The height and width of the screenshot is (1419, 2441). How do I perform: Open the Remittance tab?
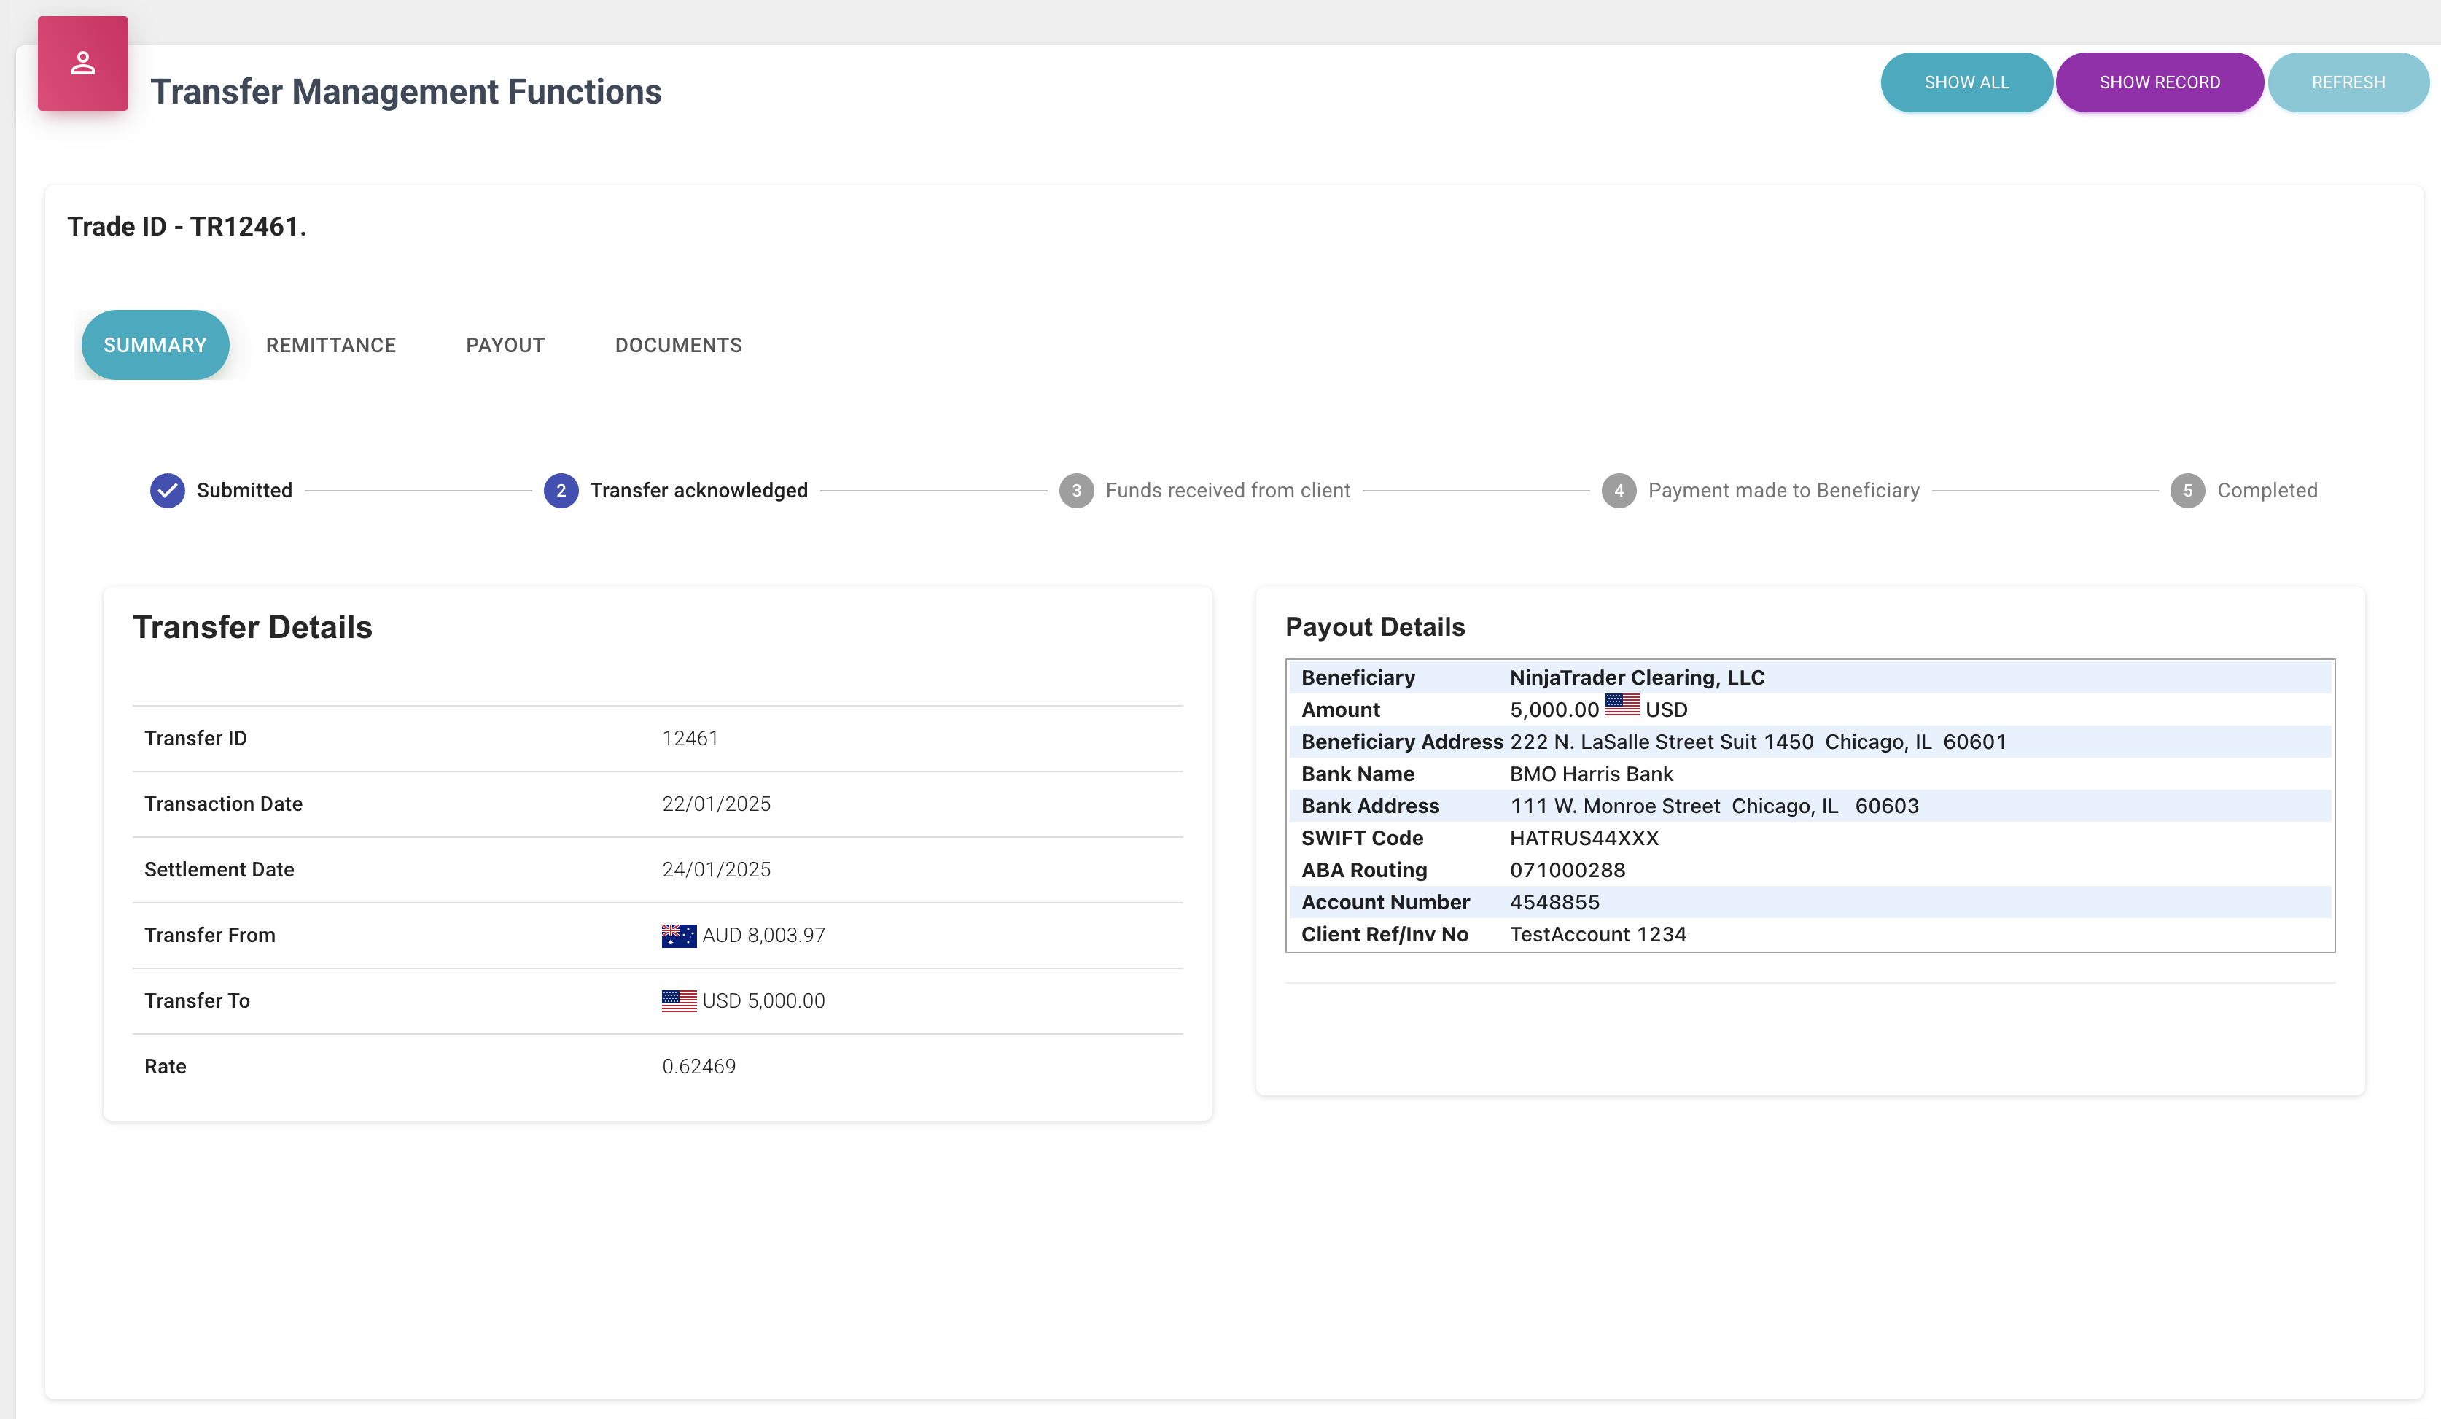[x=330, y=346]
